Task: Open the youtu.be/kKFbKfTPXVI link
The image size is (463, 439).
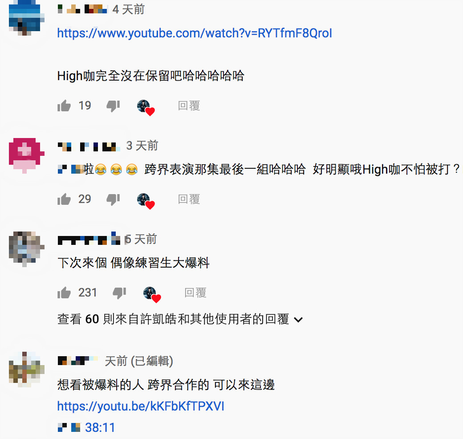Action: tap(141, 406)
